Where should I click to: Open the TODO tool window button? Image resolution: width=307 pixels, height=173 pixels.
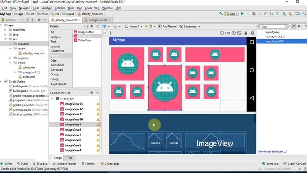tap(23, 164)
